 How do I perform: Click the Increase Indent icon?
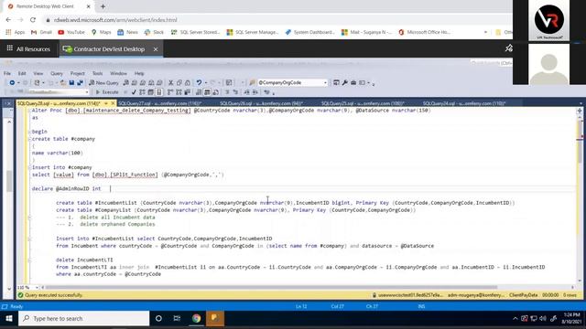255,92
